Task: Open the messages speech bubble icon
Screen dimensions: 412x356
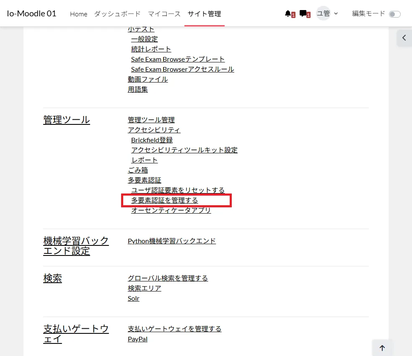Action: 303,14
